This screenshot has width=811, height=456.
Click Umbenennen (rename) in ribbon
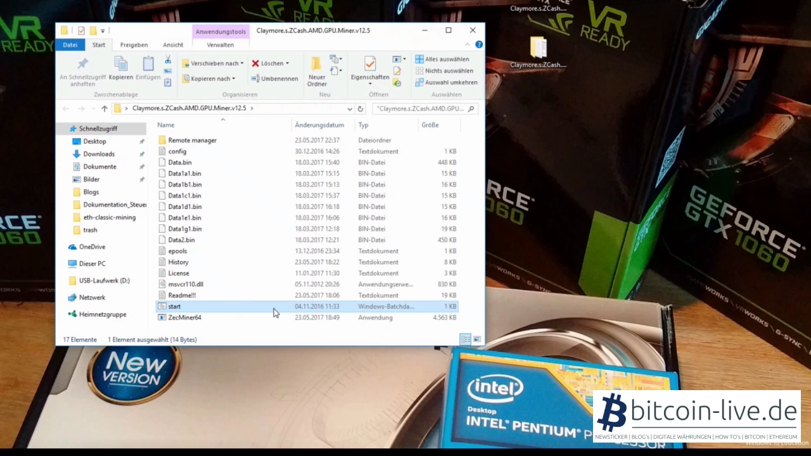point(274,79)
